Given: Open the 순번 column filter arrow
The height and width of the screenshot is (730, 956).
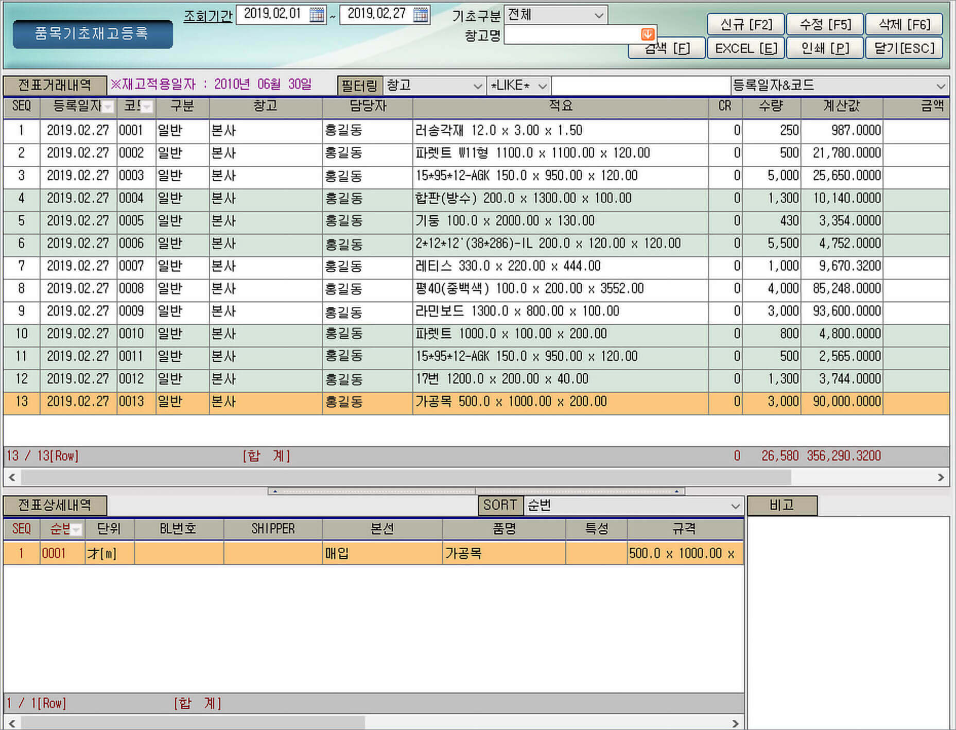Looking at the screenshot, I should tap(76, 529).
